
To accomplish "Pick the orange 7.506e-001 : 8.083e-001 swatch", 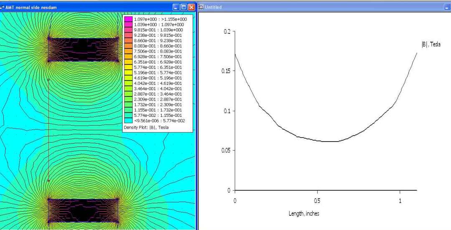I will coord(128,51).
